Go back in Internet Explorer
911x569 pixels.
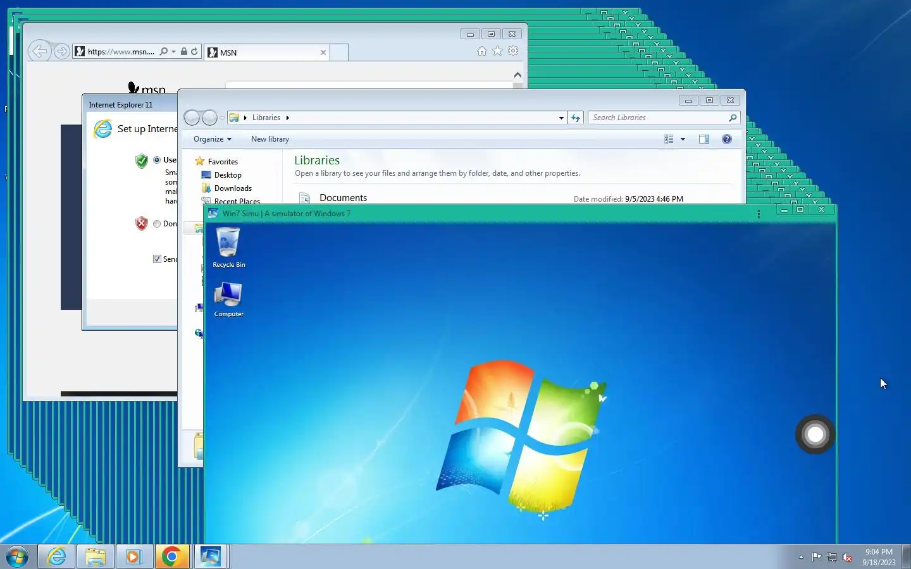tap(40, 51)
